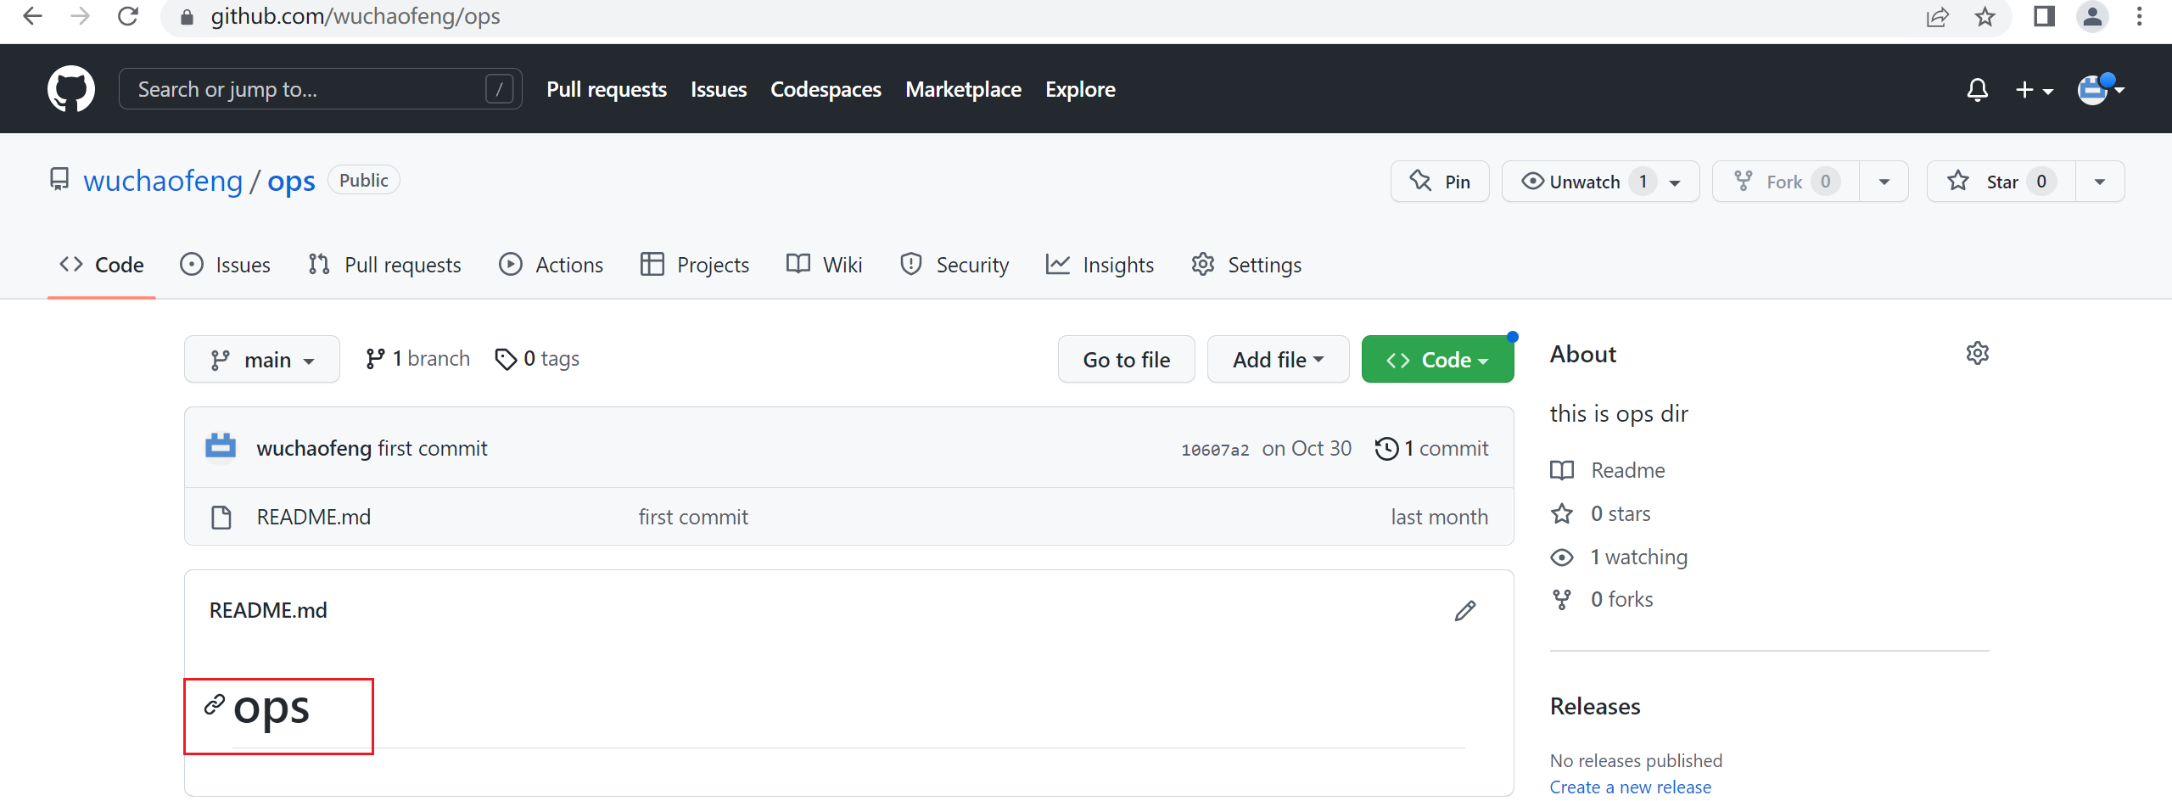
Task: Open the GitHub homepage logo
Action: (x=71, y=89)
